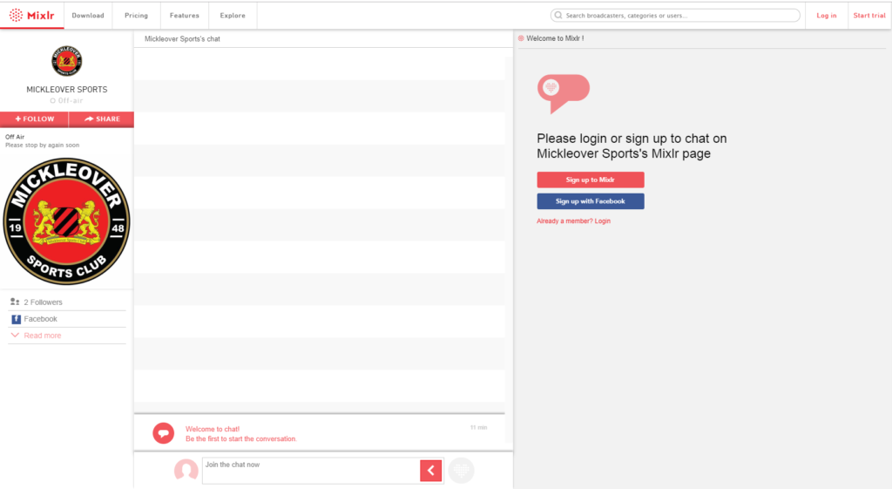The width and height of the screenshot is (892, 489).
Task: Click the large heart speech bubble graphic
Action: (564, 94)
